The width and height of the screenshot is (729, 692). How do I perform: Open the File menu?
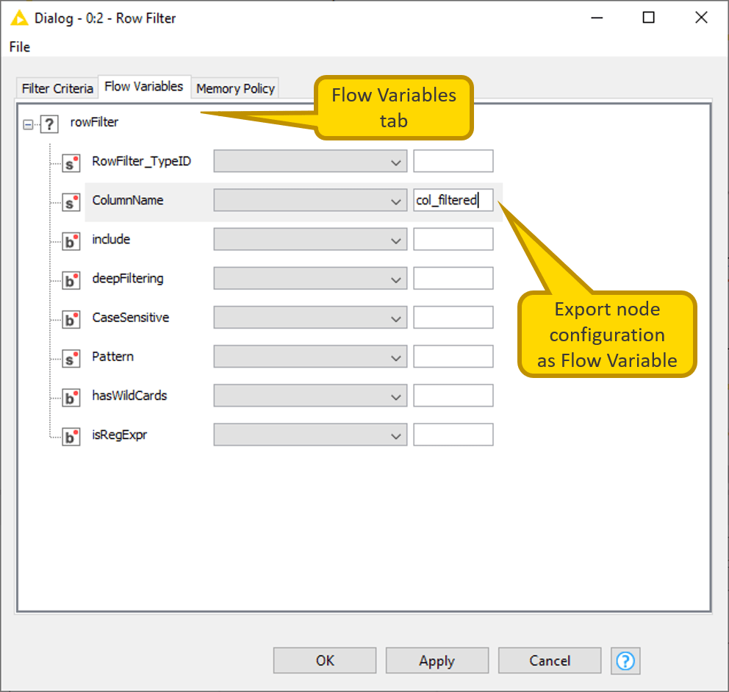[18, 46]
